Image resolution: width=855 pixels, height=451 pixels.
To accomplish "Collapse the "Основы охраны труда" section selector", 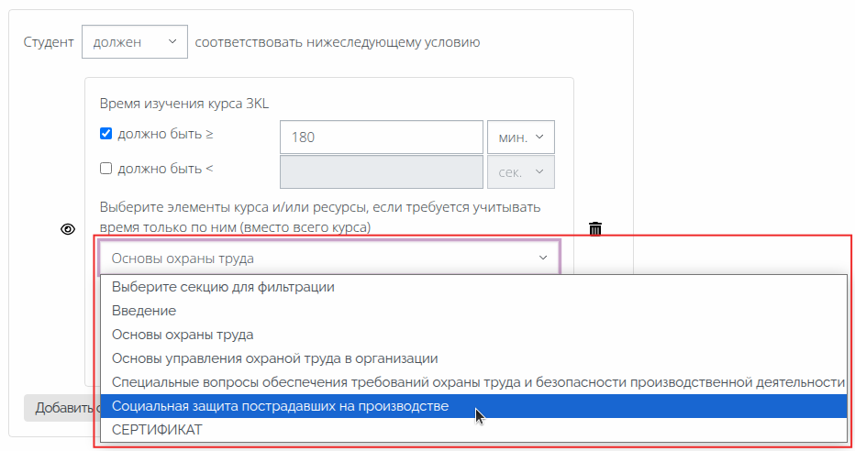I will coord(328,258).
